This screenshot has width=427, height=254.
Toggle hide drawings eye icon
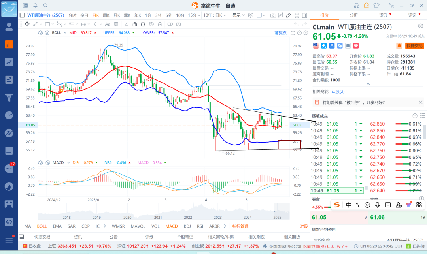151,24
